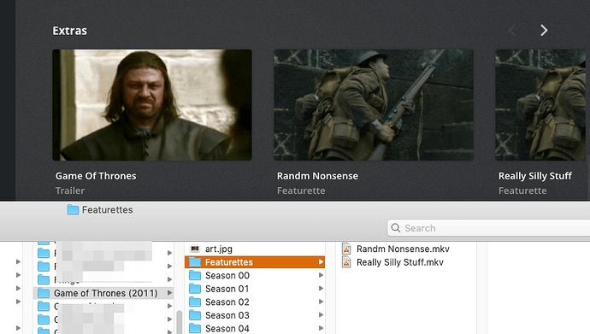Click the highlighted Featurettes folder icon
This screenshot has width=590, height=334.
pyautogui.click(x=195, y=262)
